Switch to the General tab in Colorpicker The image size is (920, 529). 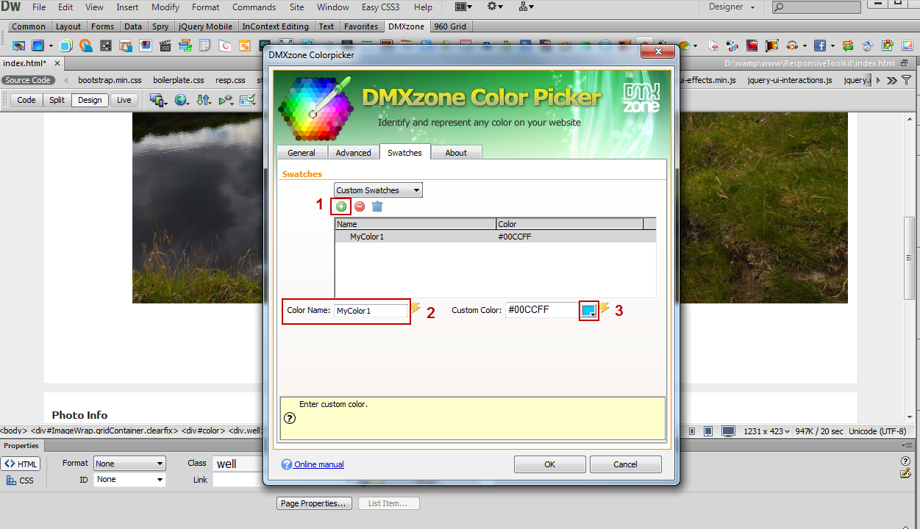[302, 153]
